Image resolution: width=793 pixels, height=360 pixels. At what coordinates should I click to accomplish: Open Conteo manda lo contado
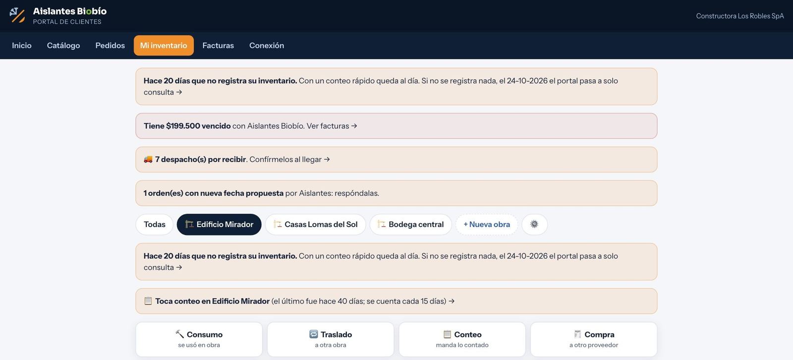(x=462, y=339)
